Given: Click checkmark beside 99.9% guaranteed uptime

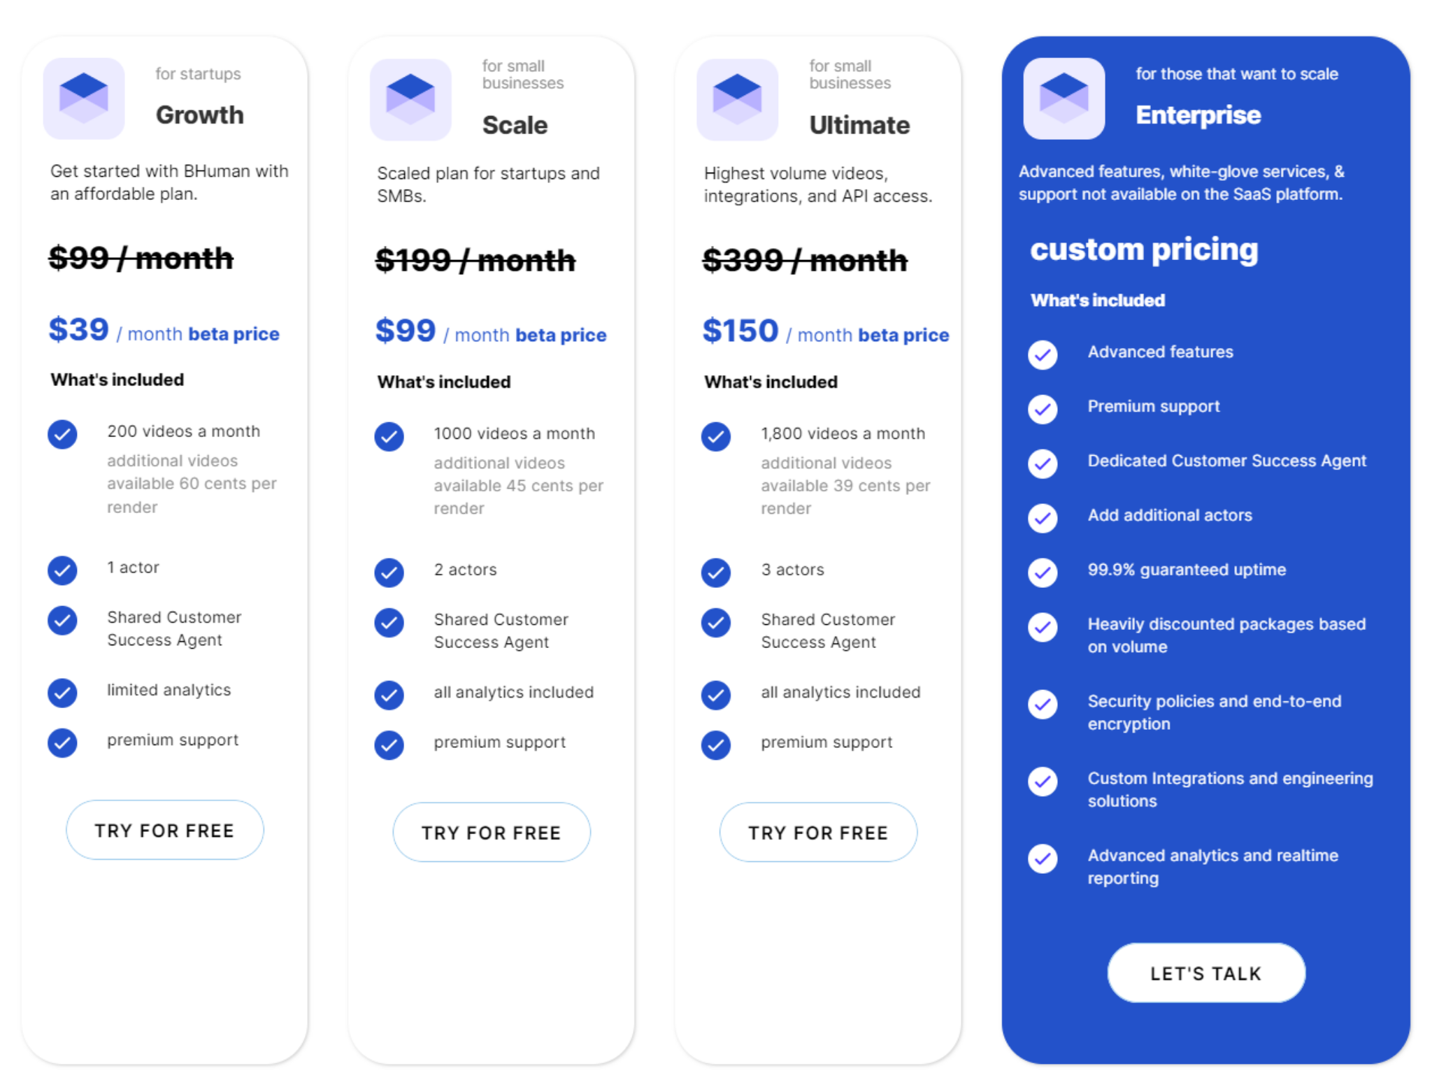Looking at the screenshot, I should [x=1043, y=572].
